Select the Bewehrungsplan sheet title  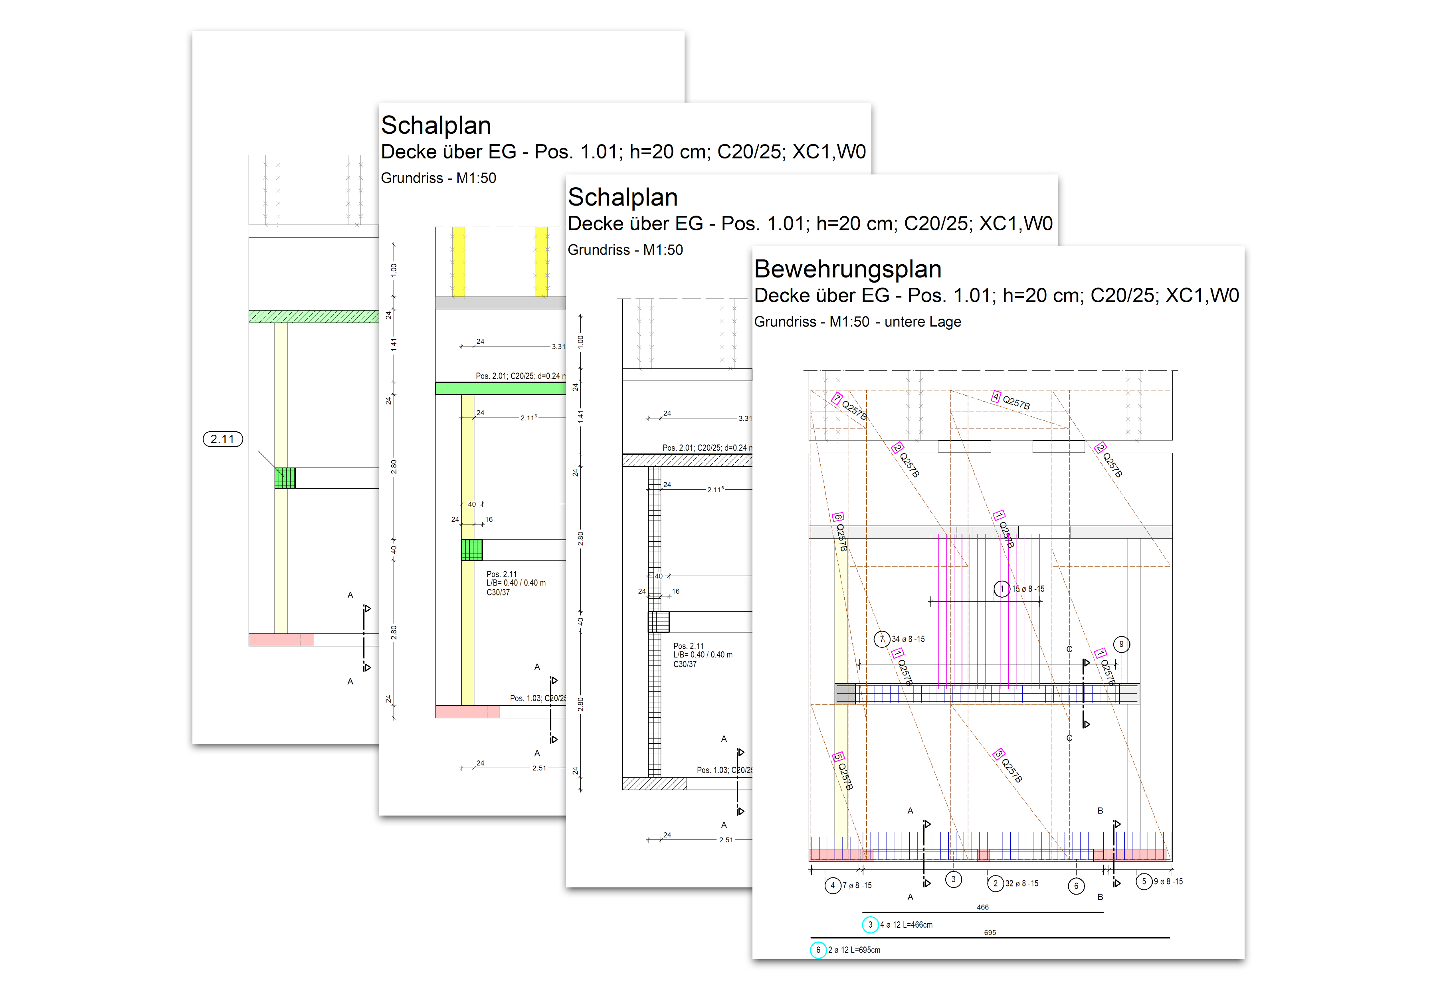pyautogui.click(x=847, y=269)
